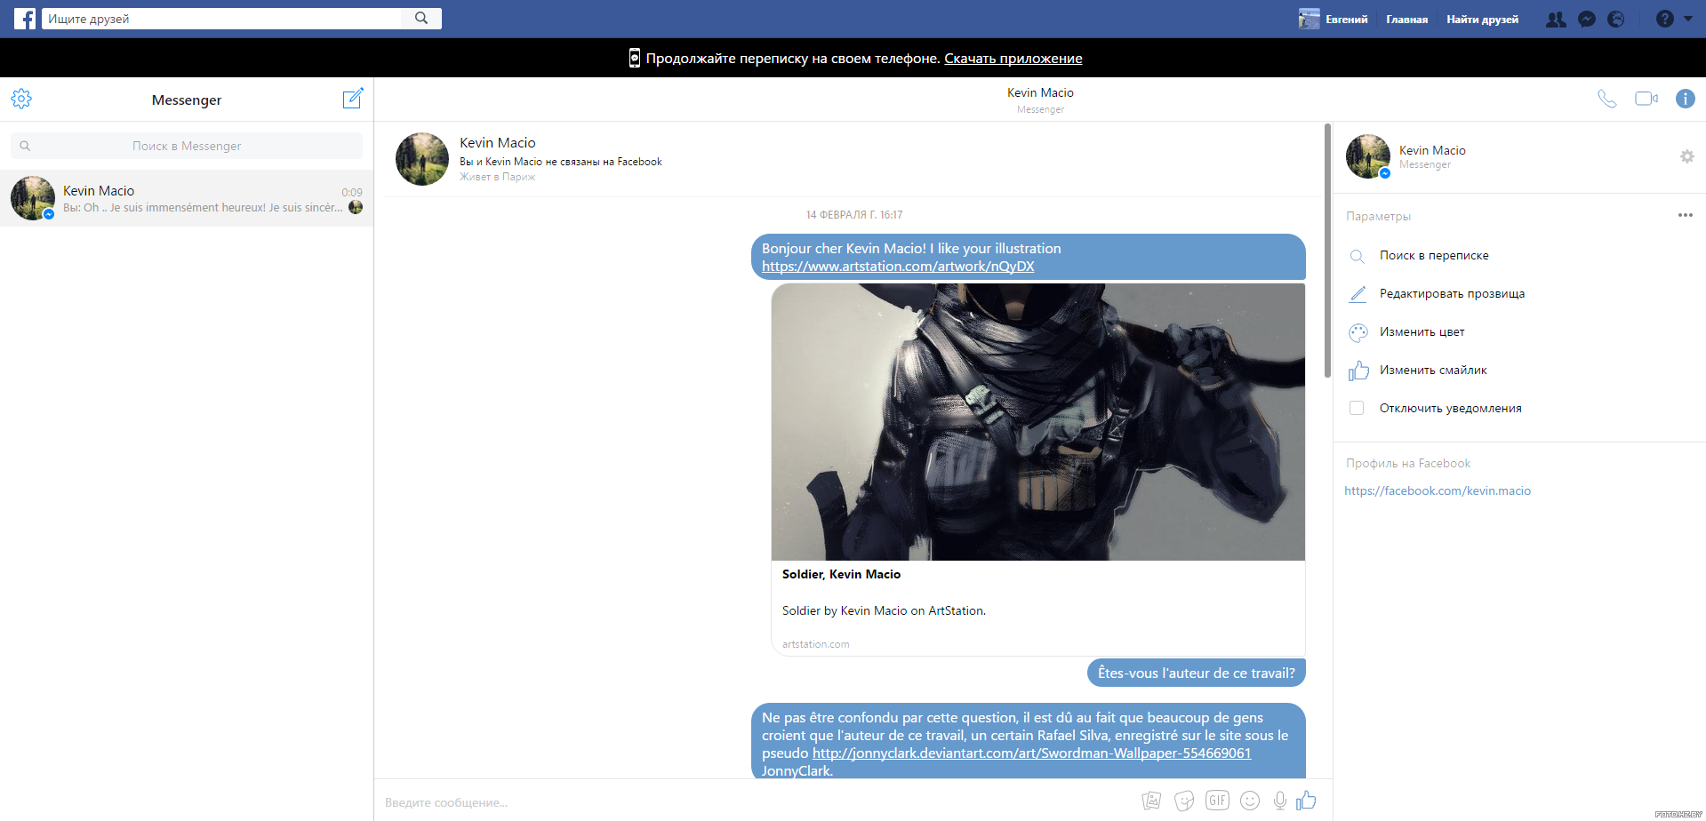The width and height of the screenshot is (1706, 821).
Task: Click the magnifier search button in top bar
Action: pyautogui.click(x=421, y=19)
